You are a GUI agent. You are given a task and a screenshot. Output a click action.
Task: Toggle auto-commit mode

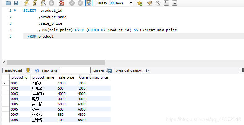coord(89,3)
